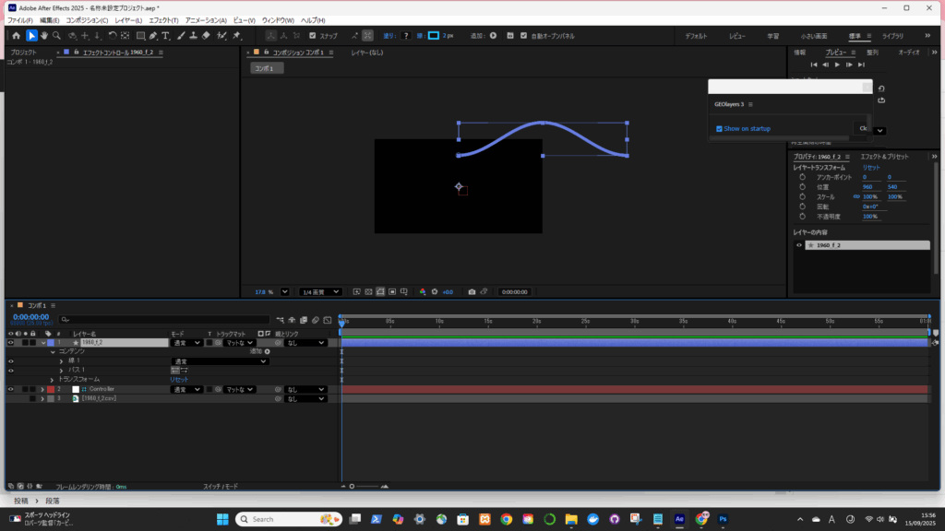The width and height of the screenshot is (945, 531).
Task: Select the horizontal Type tool
Action: pos(166,36)
